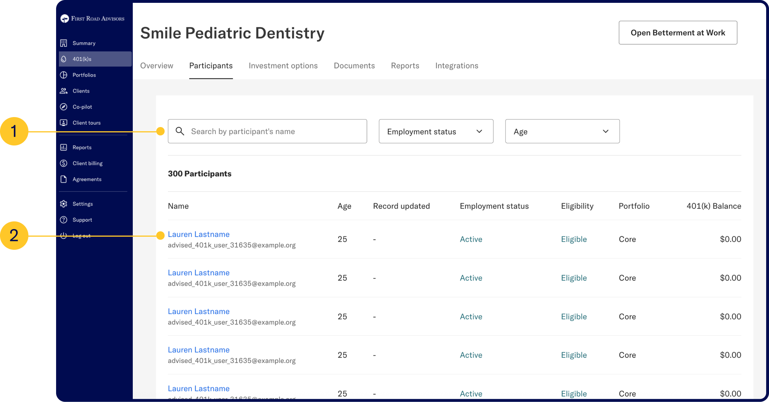The width and height of the screenshot is (769, 402).
Task: Click the Summary building icon in sidebar
Action: pyautogui.click(x=64, y=43)
